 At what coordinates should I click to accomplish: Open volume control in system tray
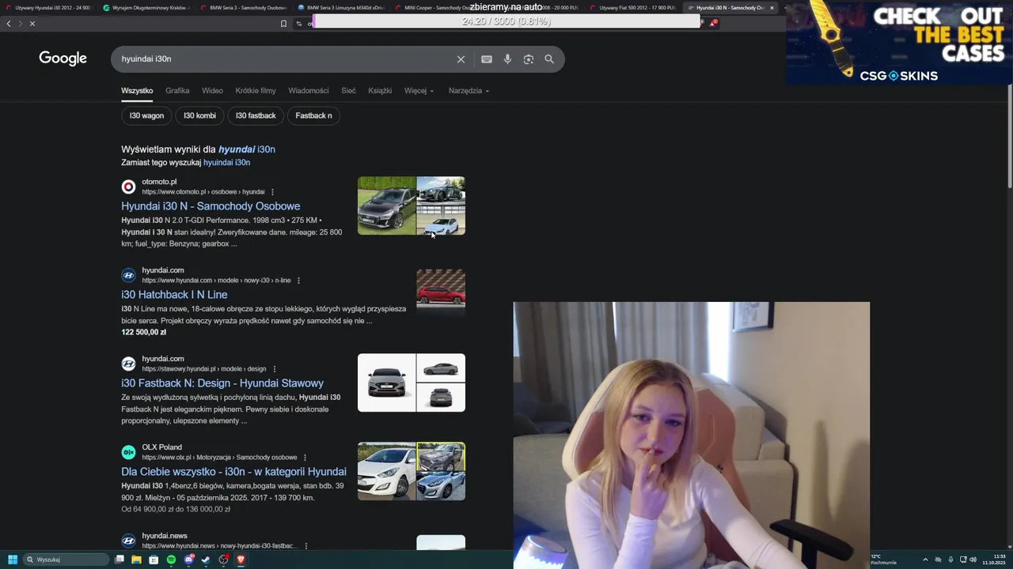973,560
